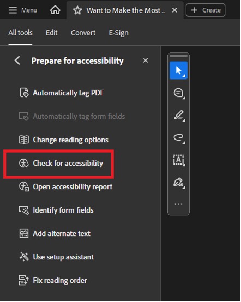Go back from Prepare for accessibility
The height and width of the screenshot is (302, 241).
[17, 61]
